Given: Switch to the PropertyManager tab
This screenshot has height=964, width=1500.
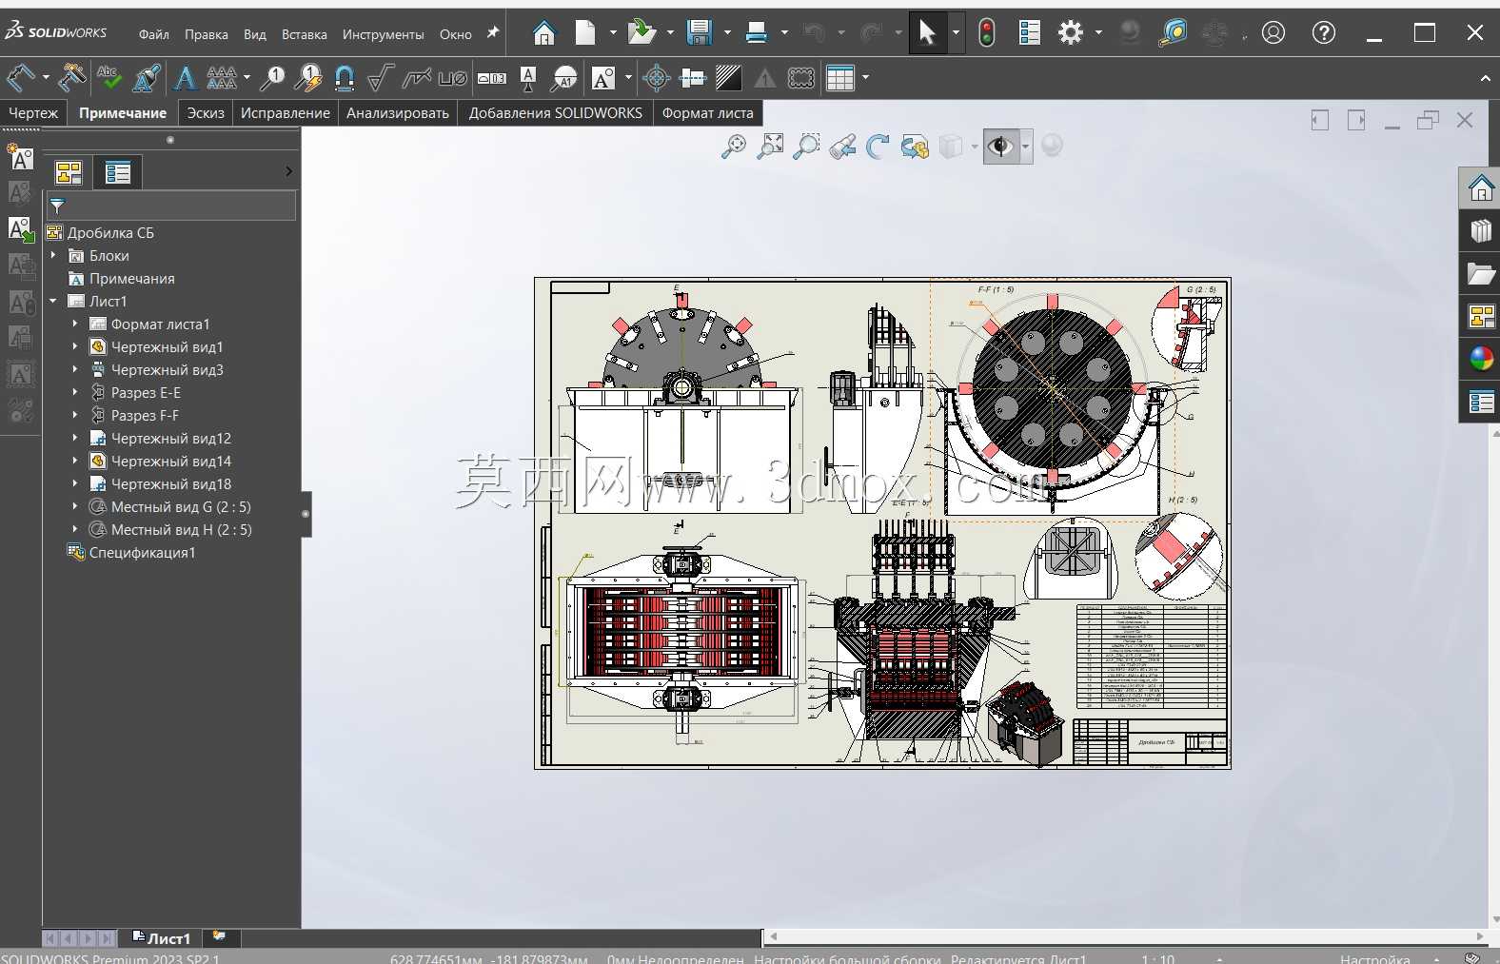Looking at the screenshot, I should click(118, 172).
